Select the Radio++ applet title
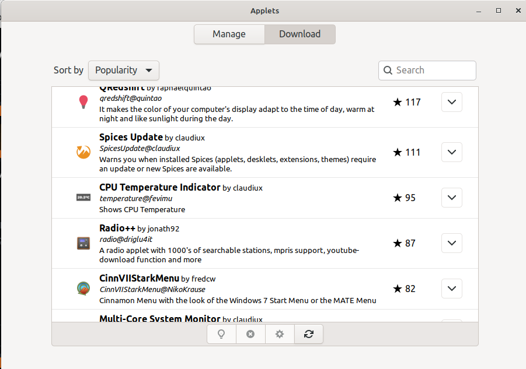Screen dimensions: 526x369 (x=117, y=228)
